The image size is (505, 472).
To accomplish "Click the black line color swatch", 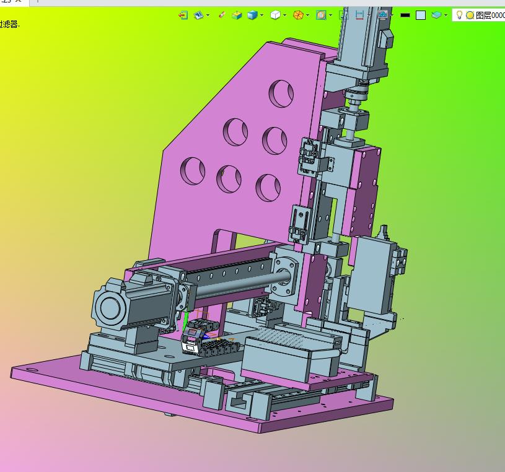I will point(405,15).
